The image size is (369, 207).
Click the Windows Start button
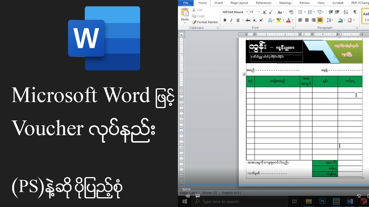(x=185, y=202)
